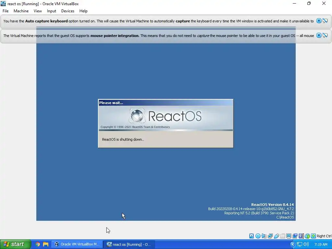Image resolution: width=332 pixels, height=249 pixels.
Task: Dismiss the Auto capture keyboard notification
Action: point(319,21)
